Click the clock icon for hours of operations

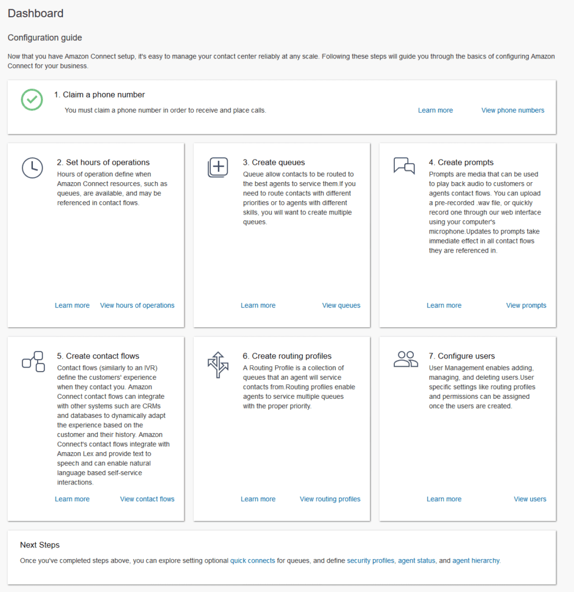32,168
